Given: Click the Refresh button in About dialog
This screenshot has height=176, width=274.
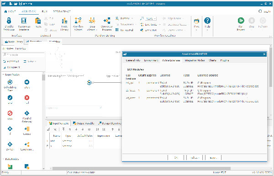Looking at the screenshot, I should (195, 158).
